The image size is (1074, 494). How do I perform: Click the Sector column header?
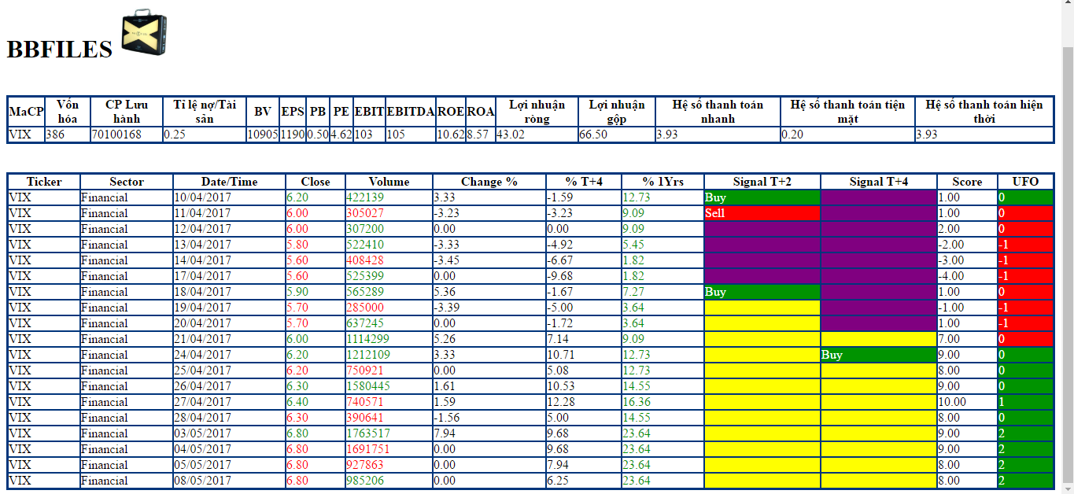[127, 182]
